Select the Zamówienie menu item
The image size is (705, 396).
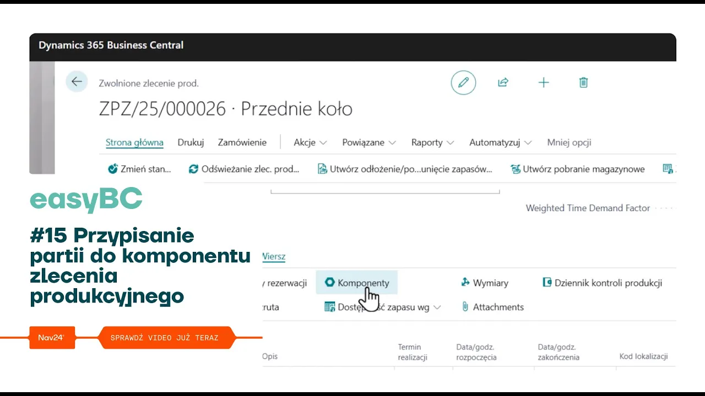(x=242, y=142)
